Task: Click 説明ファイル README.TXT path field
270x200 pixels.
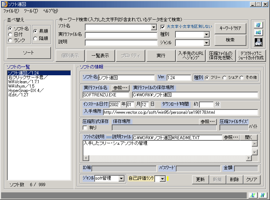Action: click(177, 138)
